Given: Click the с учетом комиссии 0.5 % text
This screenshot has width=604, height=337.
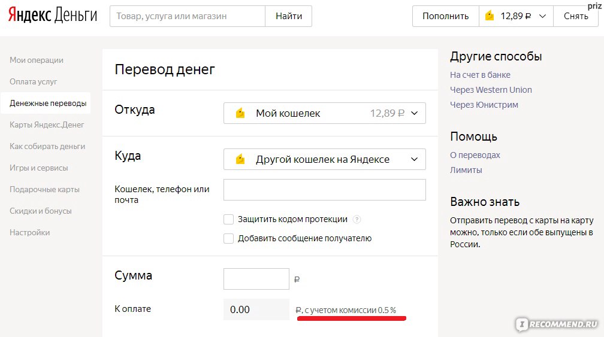Looking at the screenshot, I should pos(350,310).
